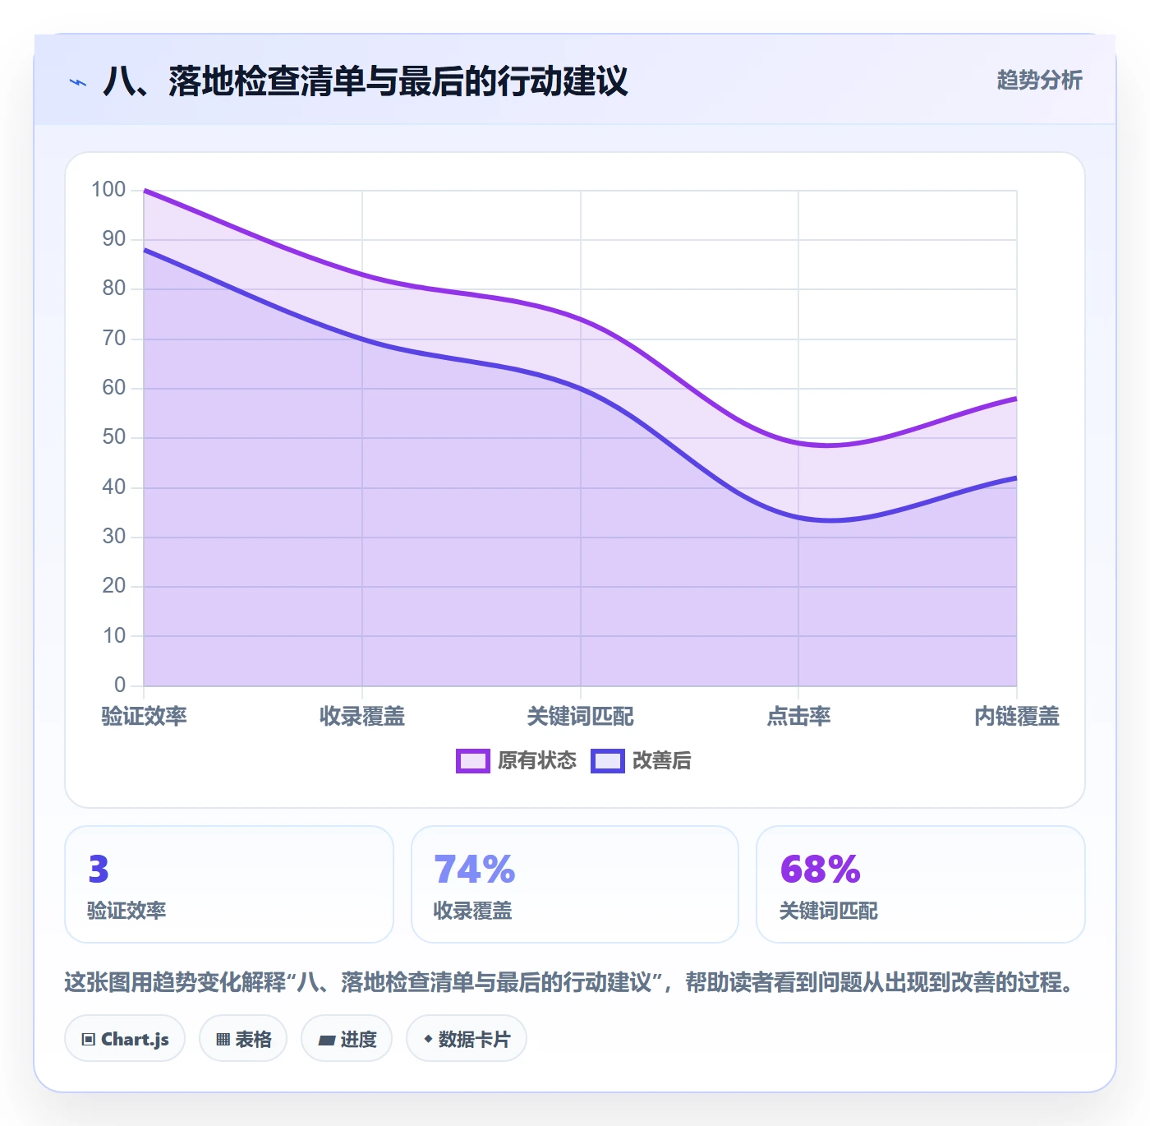Select the Chart.js tag

[125, 1039]
